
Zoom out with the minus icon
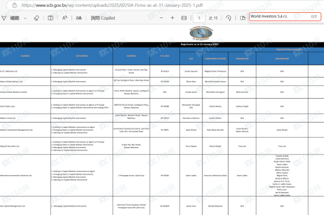click(x=161, y=18)
